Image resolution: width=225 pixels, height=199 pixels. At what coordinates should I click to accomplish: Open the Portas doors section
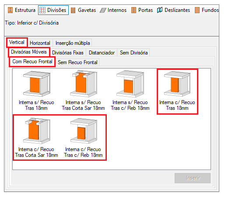click(x=142, y=10)
